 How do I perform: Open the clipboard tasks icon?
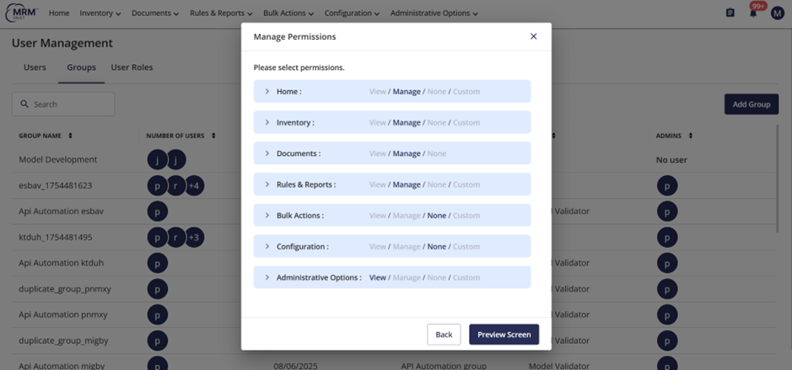(730, 13)
